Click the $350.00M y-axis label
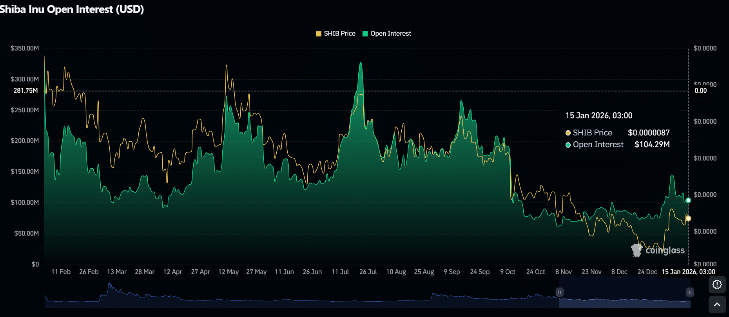Image resolution: width=729 pixels, height=317 pixels. (25, 49)
